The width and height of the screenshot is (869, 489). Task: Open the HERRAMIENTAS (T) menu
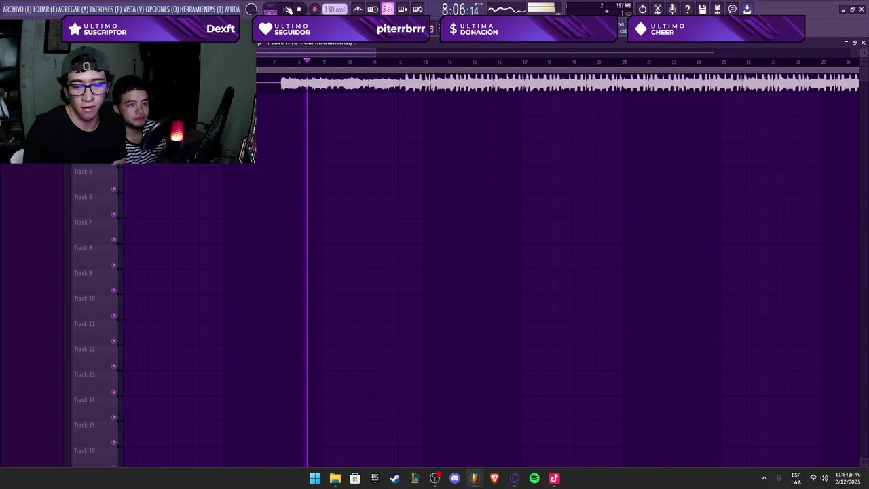pos(202,10)
